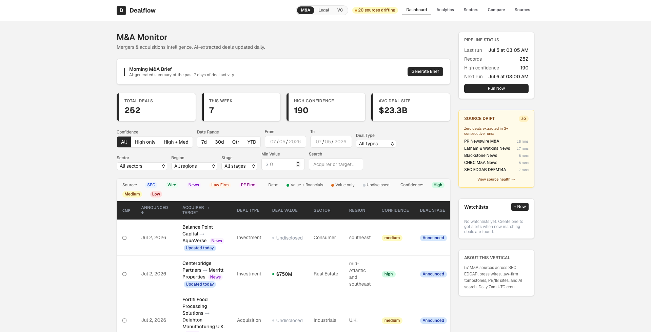
Task: Click the Avg Deal Size stat card
Action: pyautogui.click(x=411, y=107)
